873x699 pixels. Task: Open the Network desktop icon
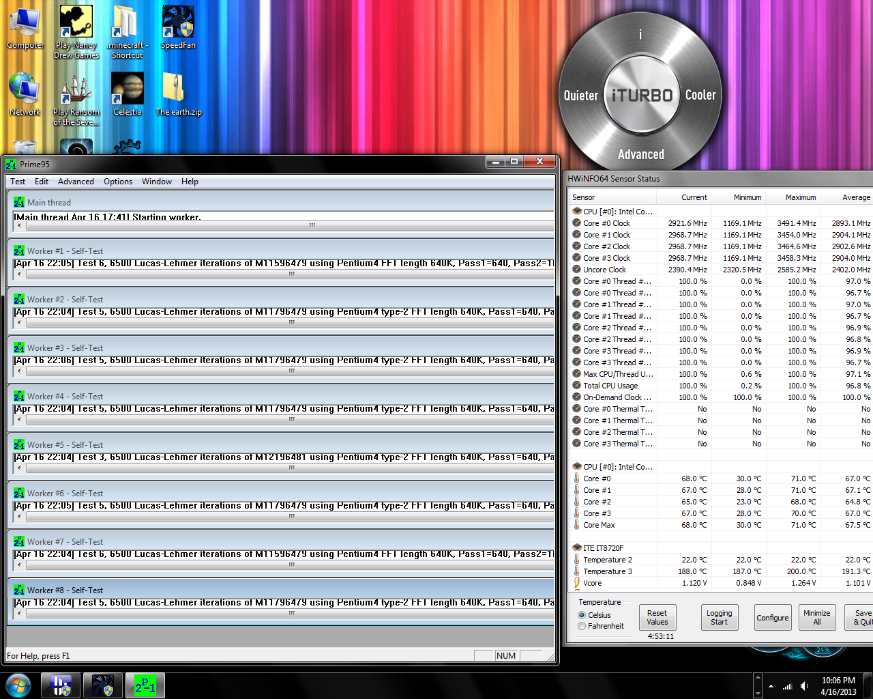coord(25,94)
